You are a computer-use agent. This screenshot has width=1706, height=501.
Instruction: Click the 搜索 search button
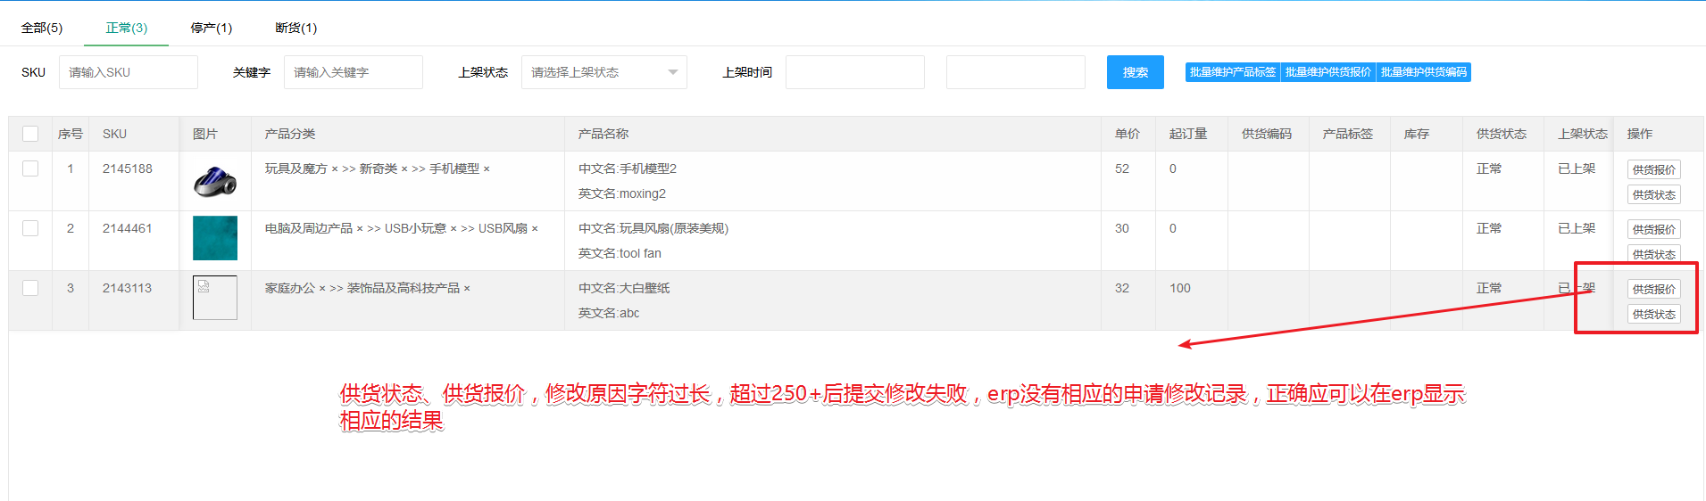click(x=1136, y=72)
